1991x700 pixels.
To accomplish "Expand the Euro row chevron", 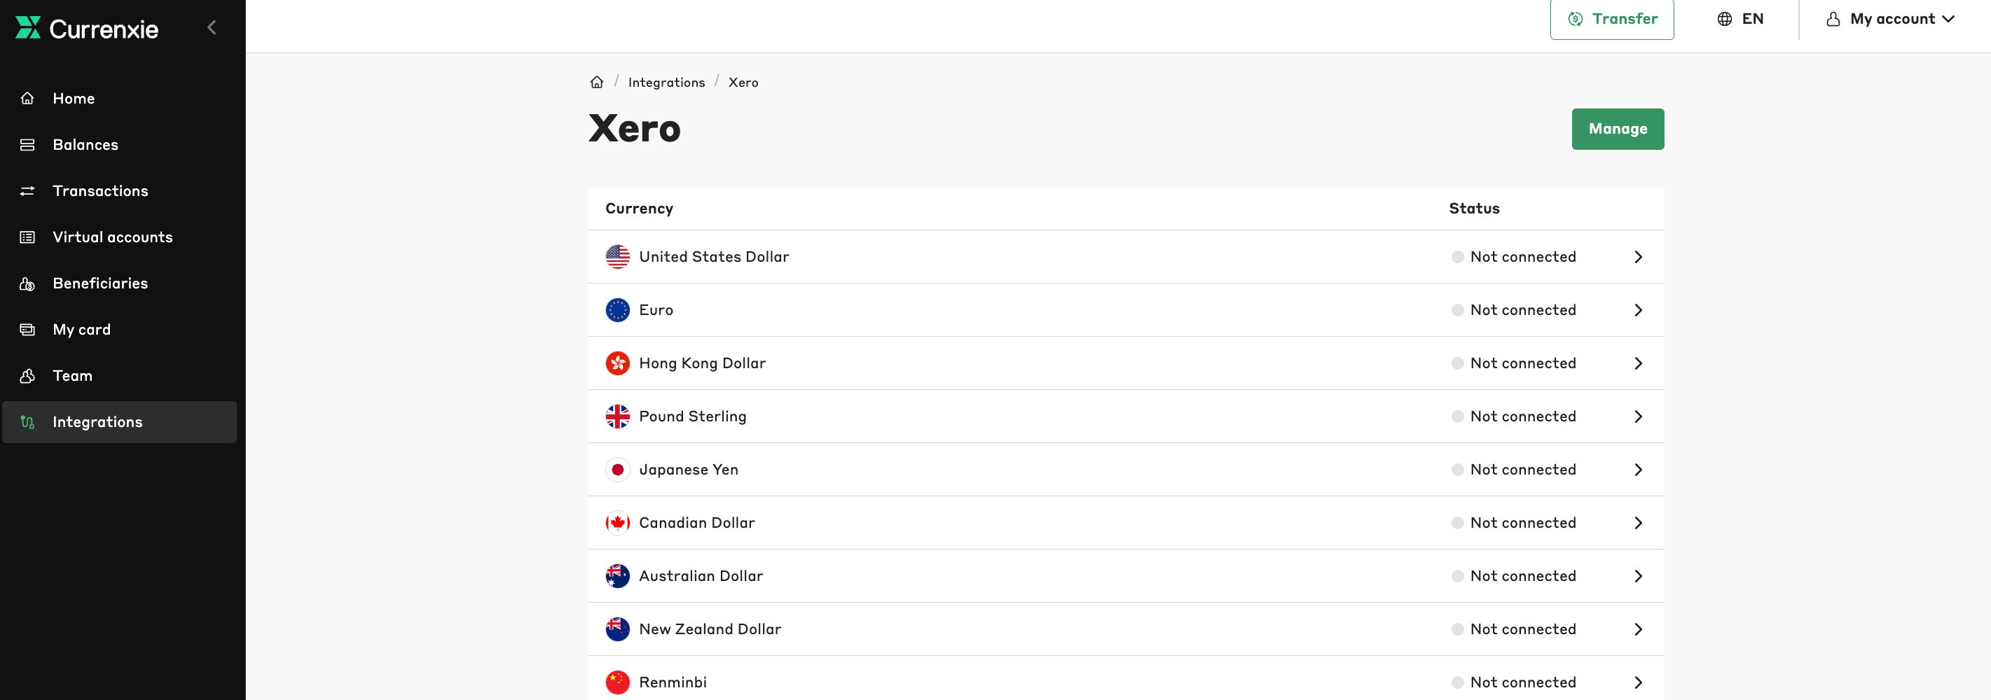I will [1638, 310].
